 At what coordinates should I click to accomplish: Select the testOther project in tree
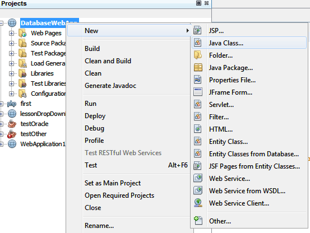(x=34, y=134)
